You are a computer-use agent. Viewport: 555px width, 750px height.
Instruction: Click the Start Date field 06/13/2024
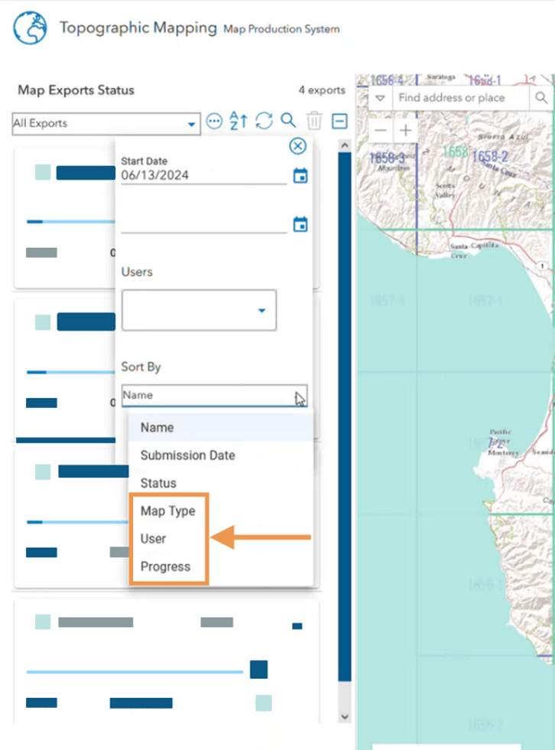click(203, 175)
